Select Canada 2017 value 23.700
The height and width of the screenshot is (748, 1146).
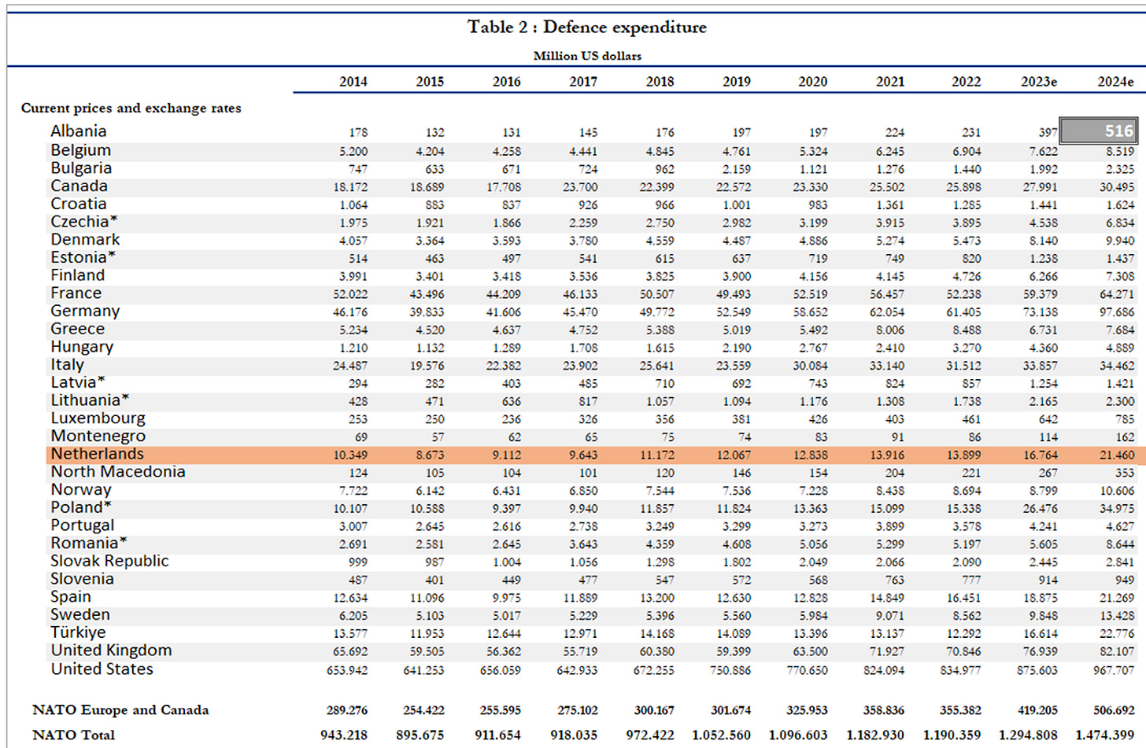(581, 187)
